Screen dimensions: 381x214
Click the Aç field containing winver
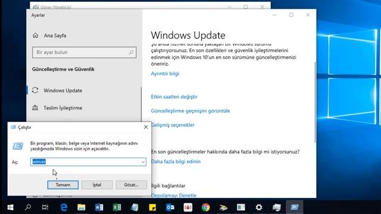(88, 162)
